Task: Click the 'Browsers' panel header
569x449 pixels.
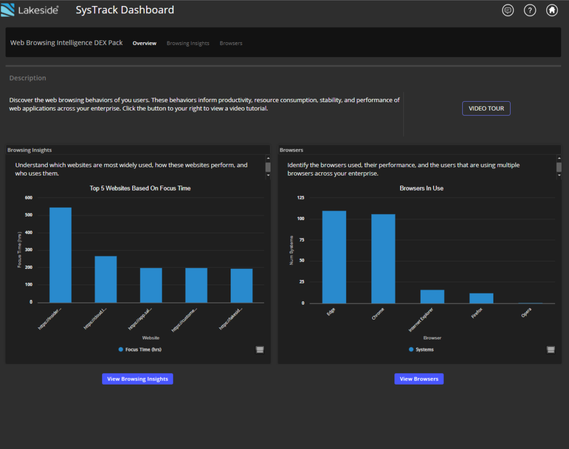Action: 291,150
